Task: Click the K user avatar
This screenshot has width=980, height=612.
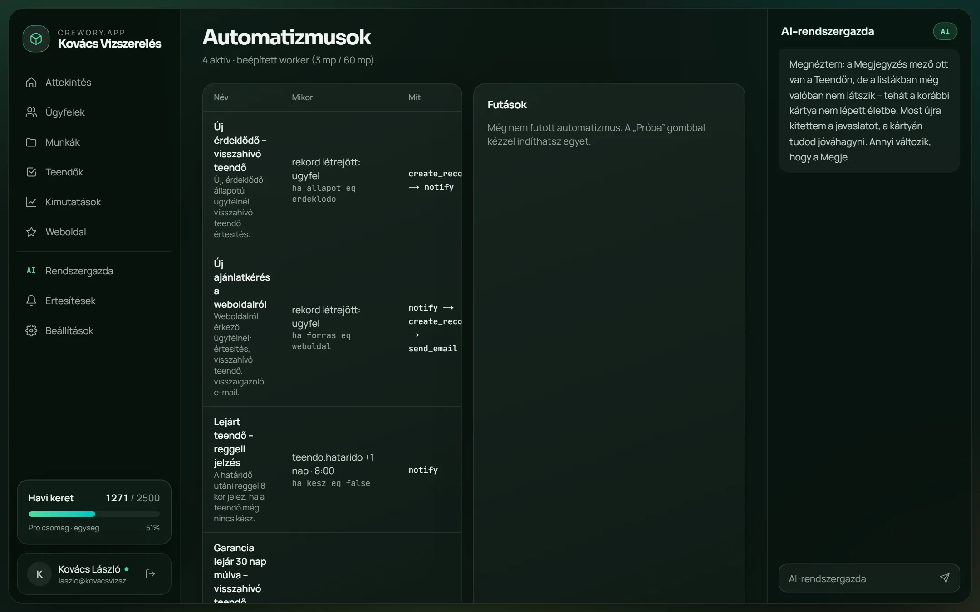Action: (x=39, y=574)
